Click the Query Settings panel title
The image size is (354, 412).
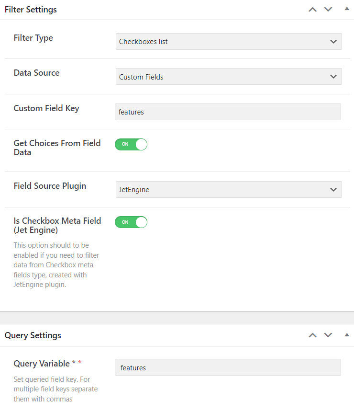(x=33, y=335)
